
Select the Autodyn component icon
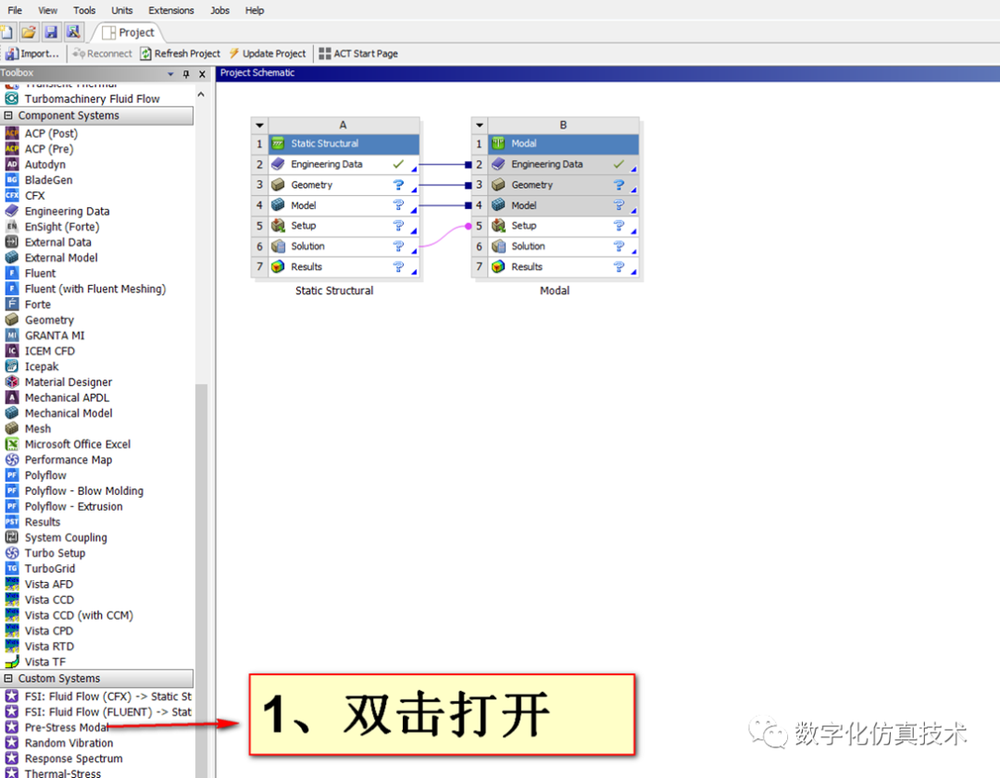11,165
